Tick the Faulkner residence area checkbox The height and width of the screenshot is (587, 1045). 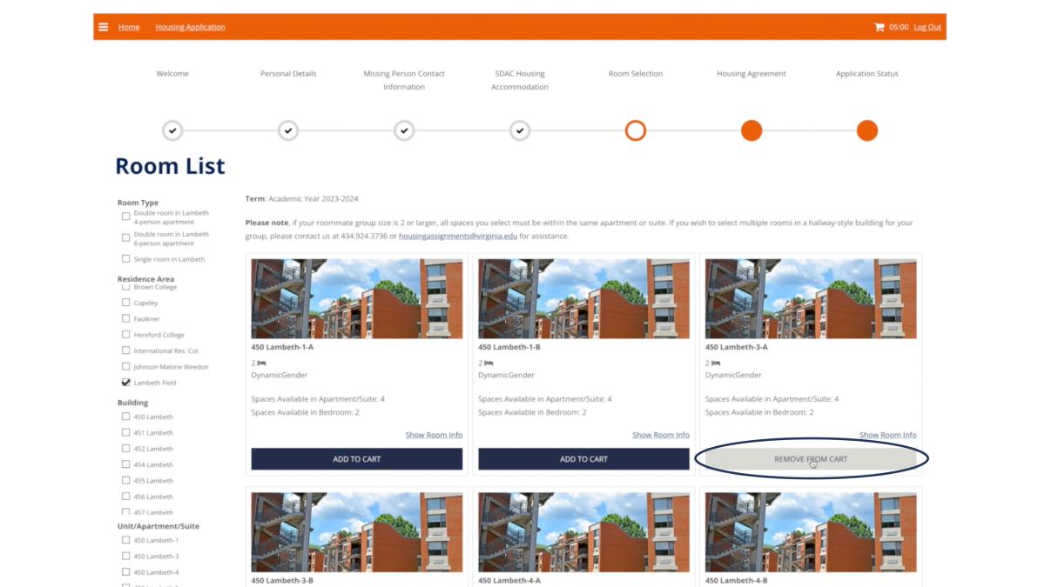point(126,319)
